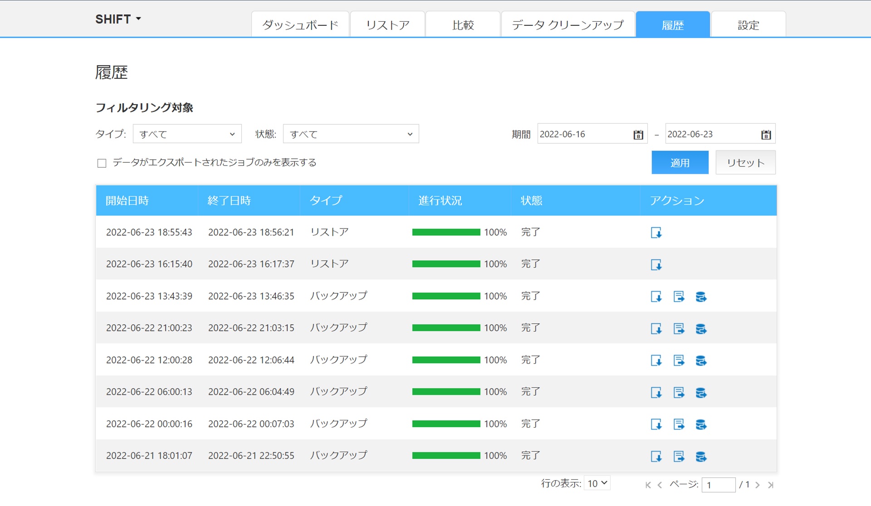Download log for restore job at 16:15:40

656,265
